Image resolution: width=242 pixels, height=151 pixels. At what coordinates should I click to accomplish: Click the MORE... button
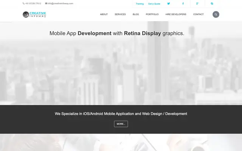click(121, 124)
